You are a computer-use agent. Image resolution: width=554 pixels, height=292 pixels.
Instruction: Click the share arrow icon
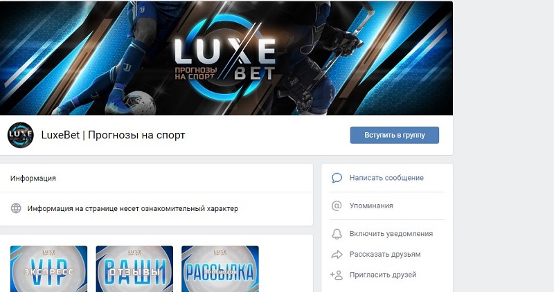pos(337,254)
